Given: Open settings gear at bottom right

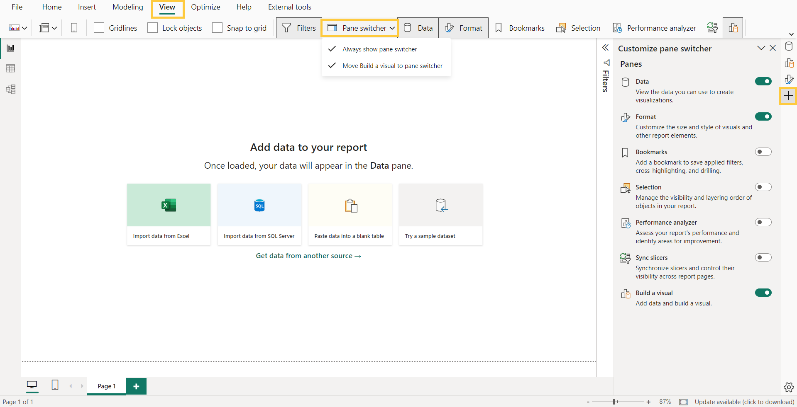Looking at the screenshot, I should [788, 387].
